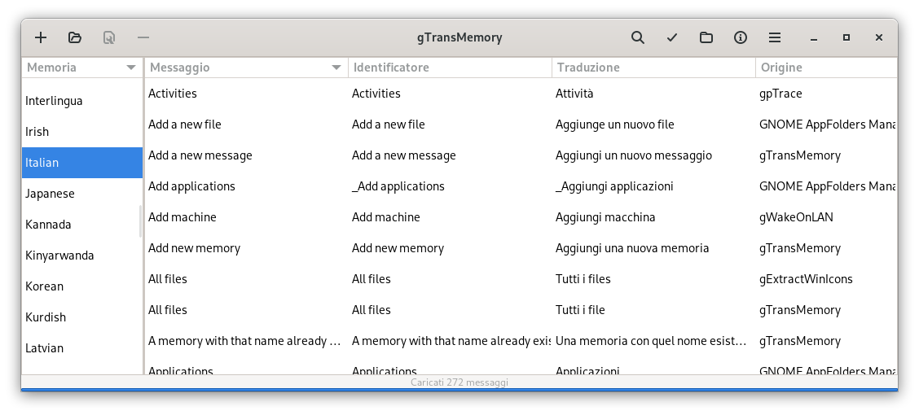919x415 pixels.
Task: Click the plus icon to add a new memory
Action: pos(41,37)
